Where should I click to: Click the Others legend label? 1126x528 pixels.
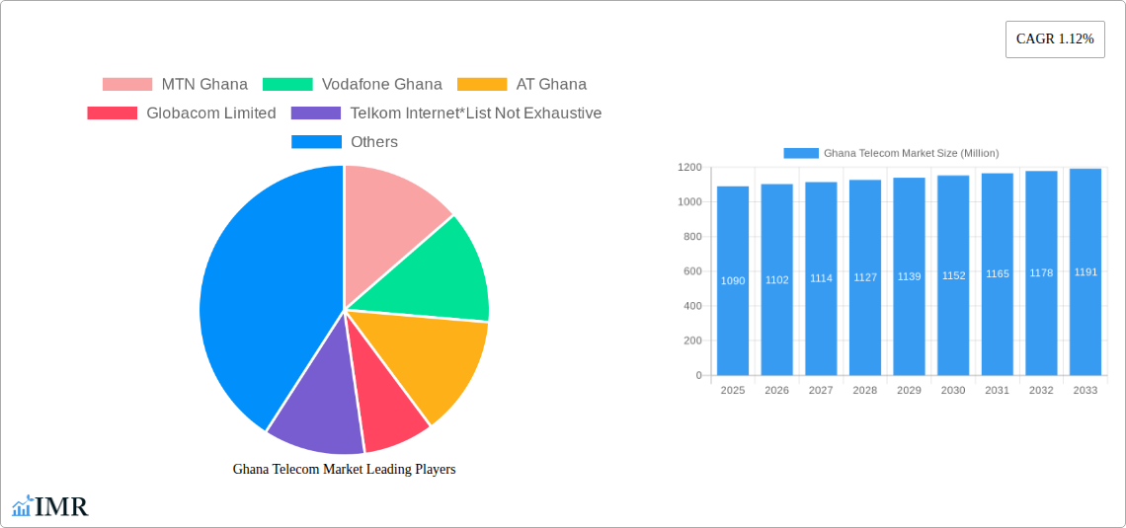point(374,142)
